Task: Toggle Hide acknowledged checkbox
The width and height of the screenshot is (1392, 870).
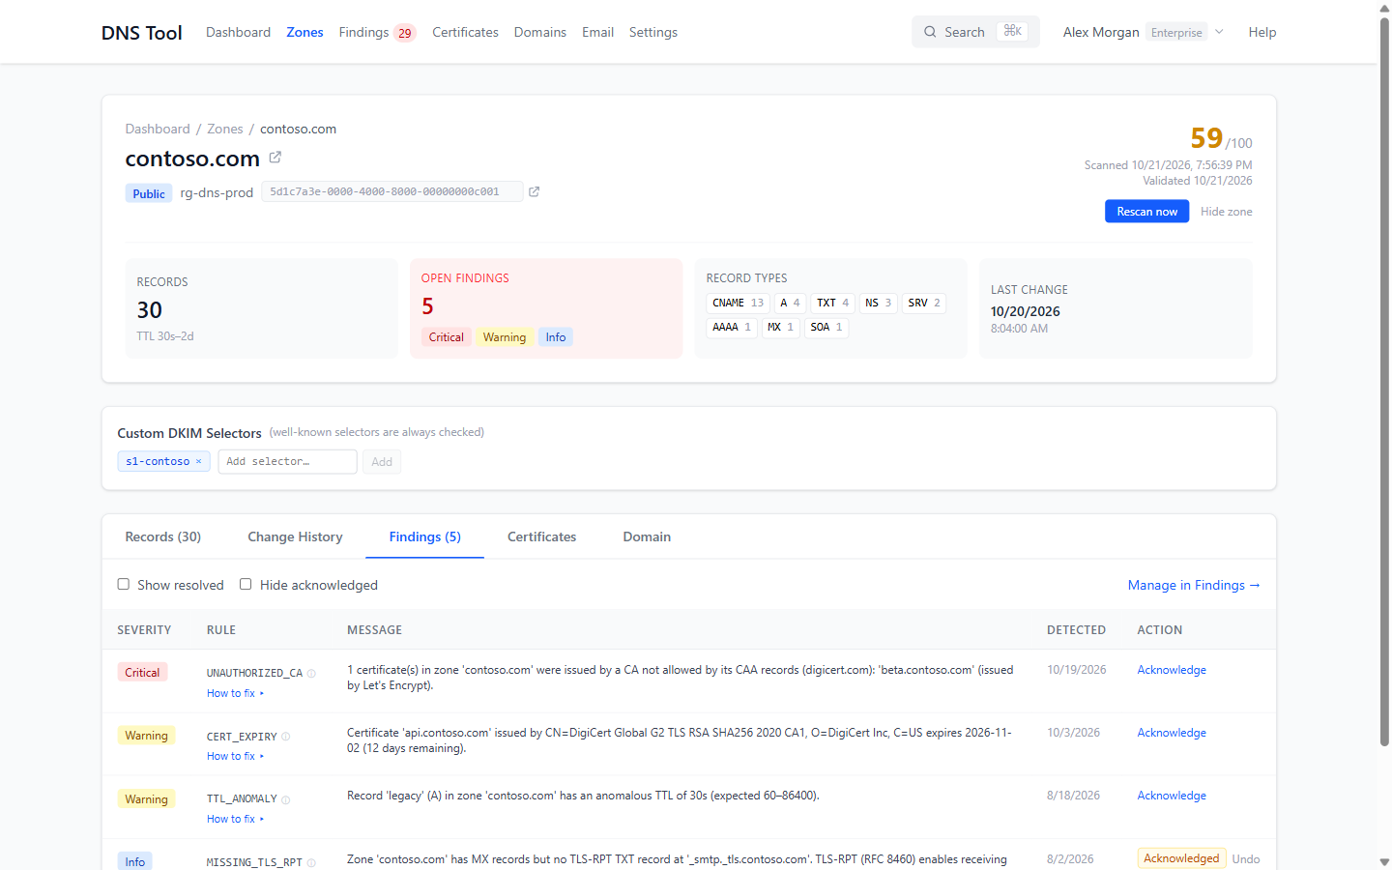Action: (246, 584)
